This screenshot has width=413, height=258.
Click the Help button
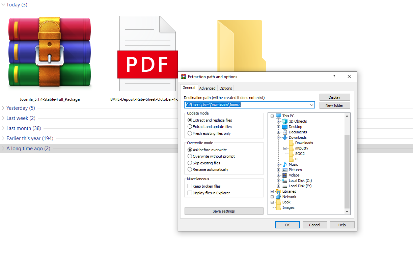(342, 225)
